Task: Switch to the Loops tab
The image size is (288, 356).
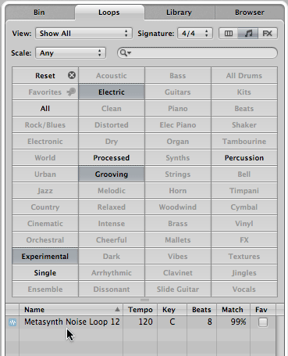Action: tap(109, 13)
